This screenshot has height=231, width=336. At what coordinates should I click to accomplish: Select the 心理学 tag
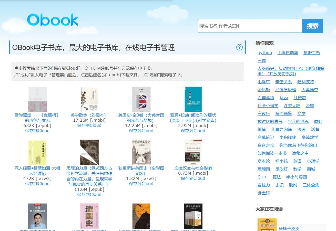pos(313,161)
